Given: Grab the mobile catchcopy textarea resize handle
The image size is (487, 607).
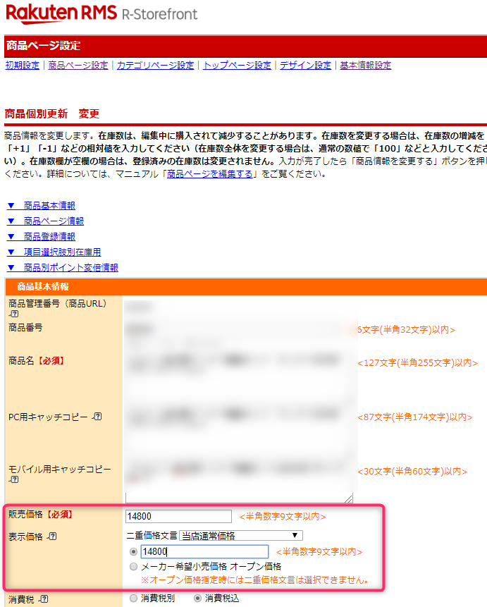Looking at the screenshot, I should [x=349, y=499].
